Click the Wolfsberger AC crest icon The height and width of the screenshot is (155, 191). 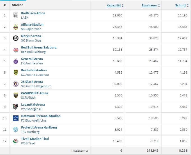[x=16, y=107]
